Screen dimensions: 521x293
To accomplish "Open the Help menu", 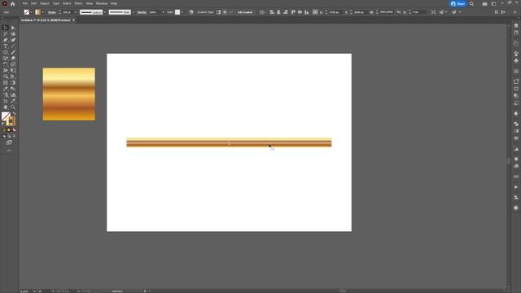I will pyautogui.click(x=114, y=3).
